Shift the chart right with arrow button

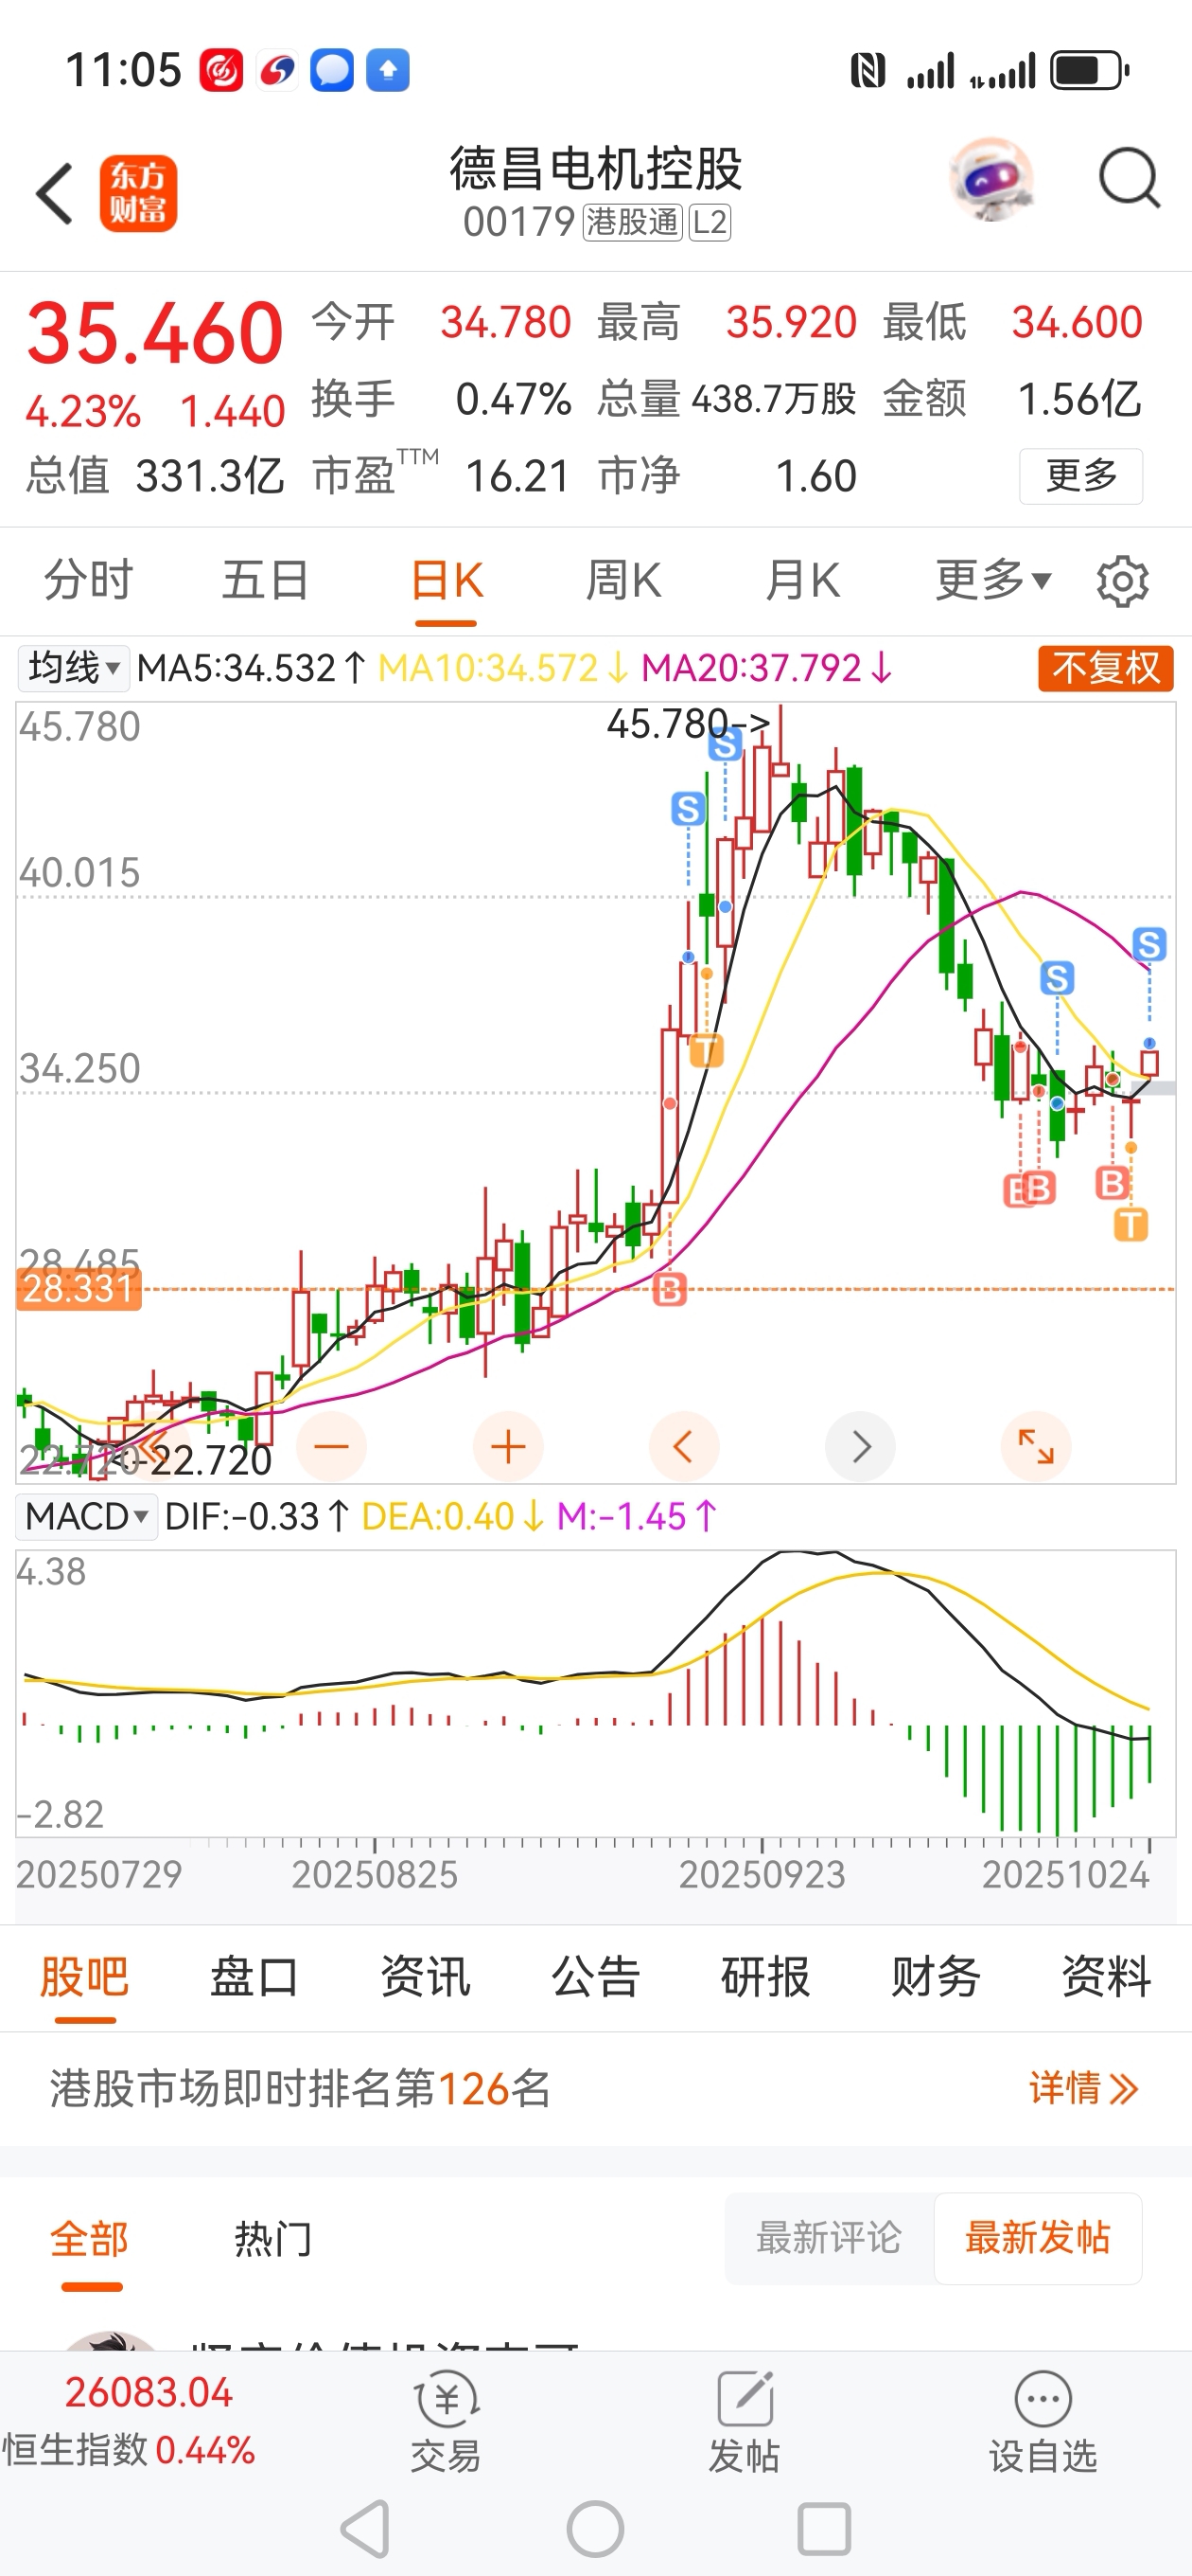(860, 1446)
